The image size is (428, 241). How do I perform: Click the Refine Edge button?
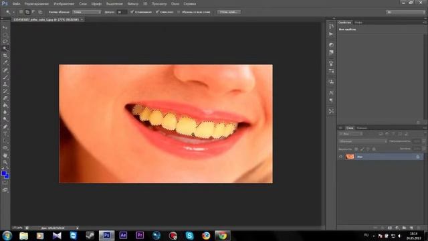point(229,12)
